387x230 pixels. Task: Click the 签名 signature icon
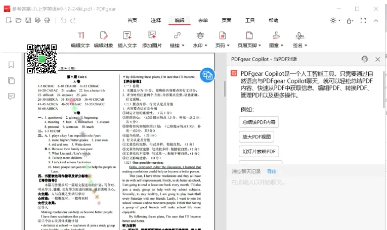pyautogui.click(x=300, y=36)
